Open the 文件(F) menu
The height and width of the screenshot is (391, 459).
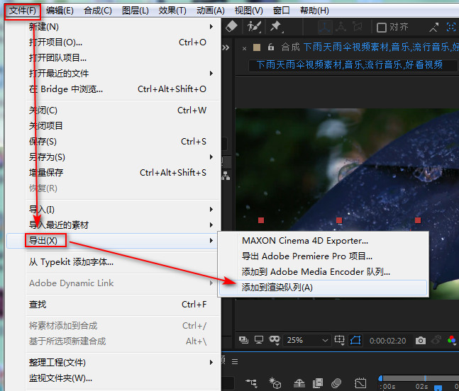click(23, 11)
